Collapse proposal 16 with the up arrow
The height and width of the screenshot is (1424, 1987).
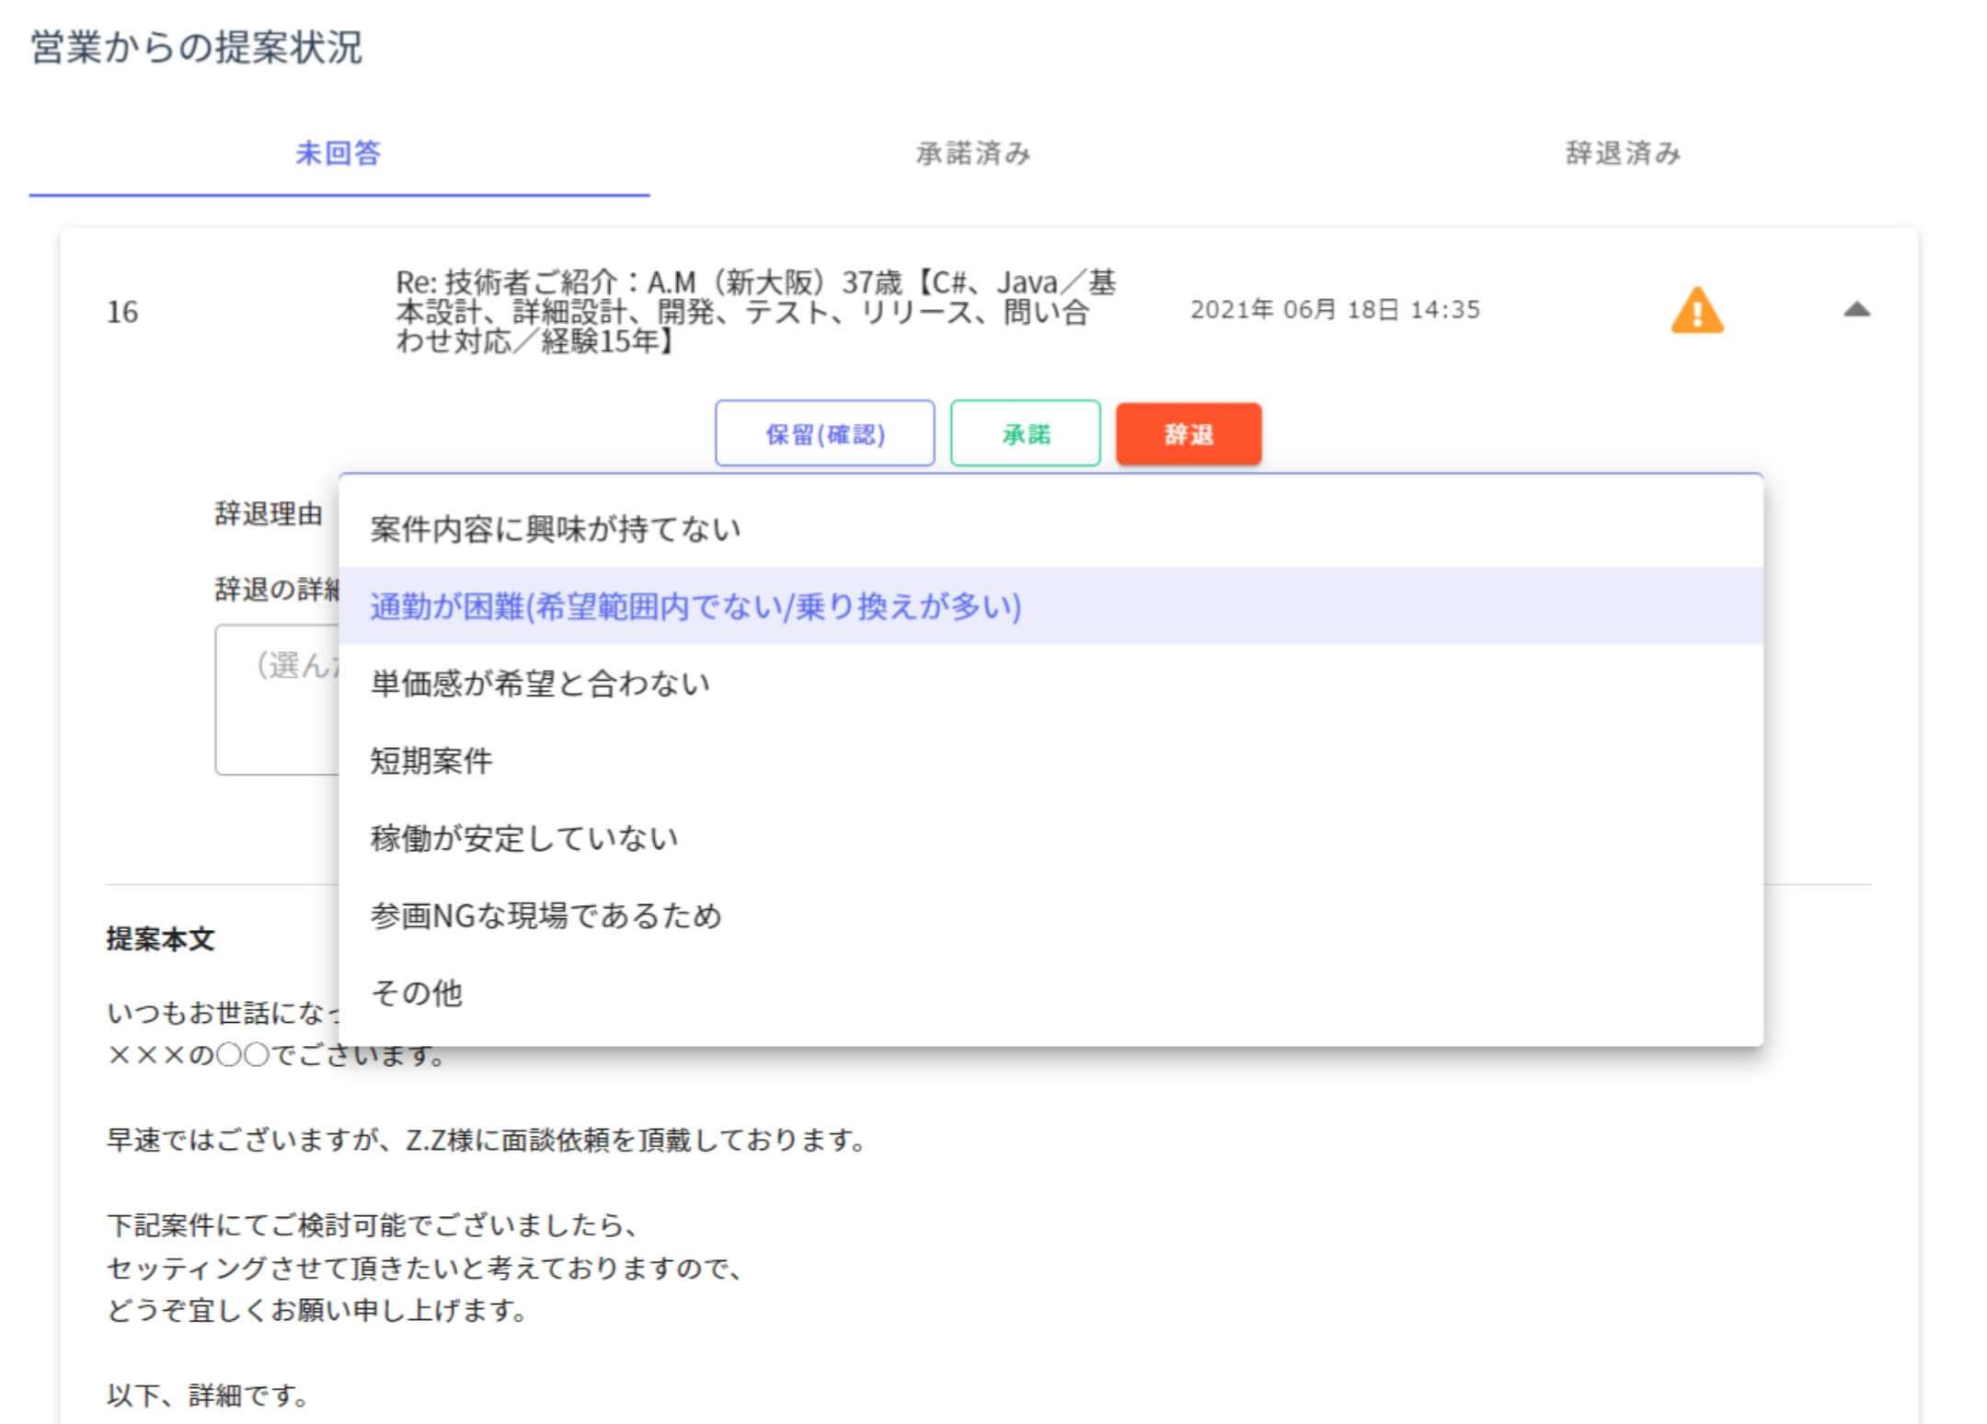tap(1856, 309)
